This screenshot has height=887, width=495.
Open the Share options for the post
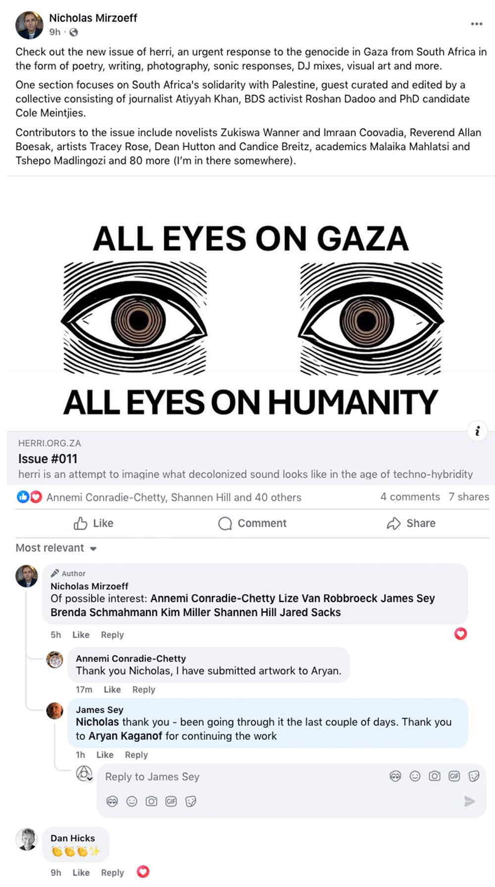(411, 523)
